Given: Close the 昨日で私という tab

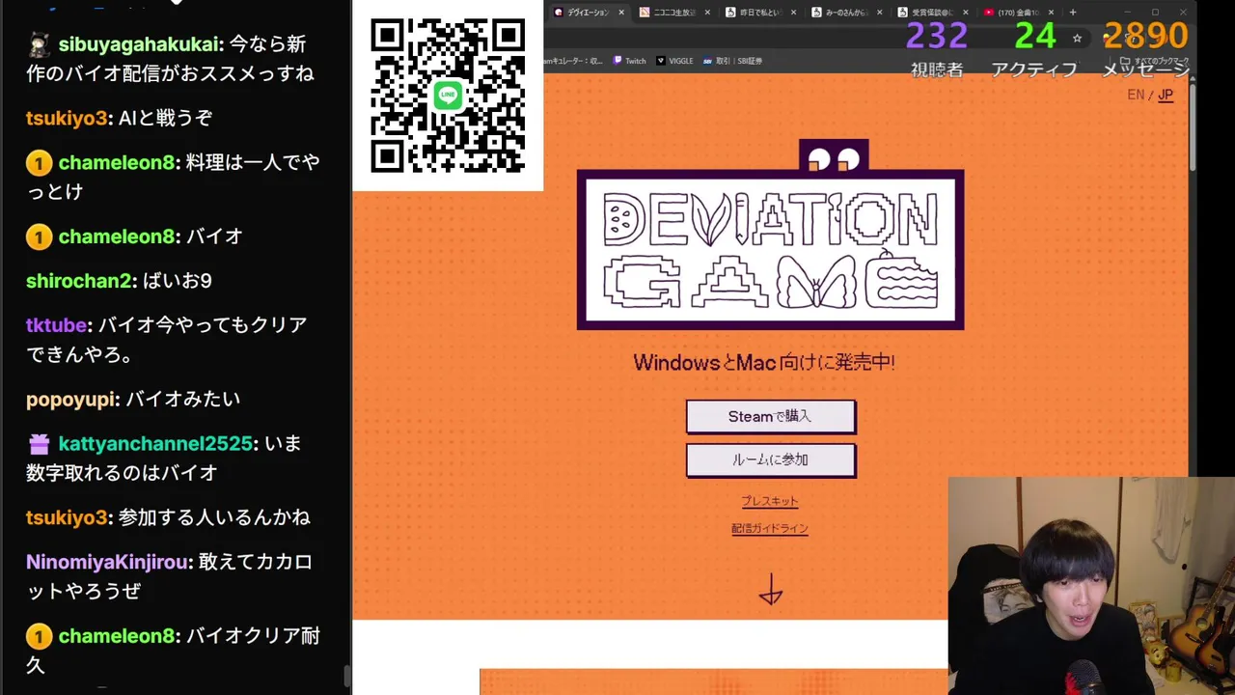Looking at the screenshot, I should [x=794, y=13].
